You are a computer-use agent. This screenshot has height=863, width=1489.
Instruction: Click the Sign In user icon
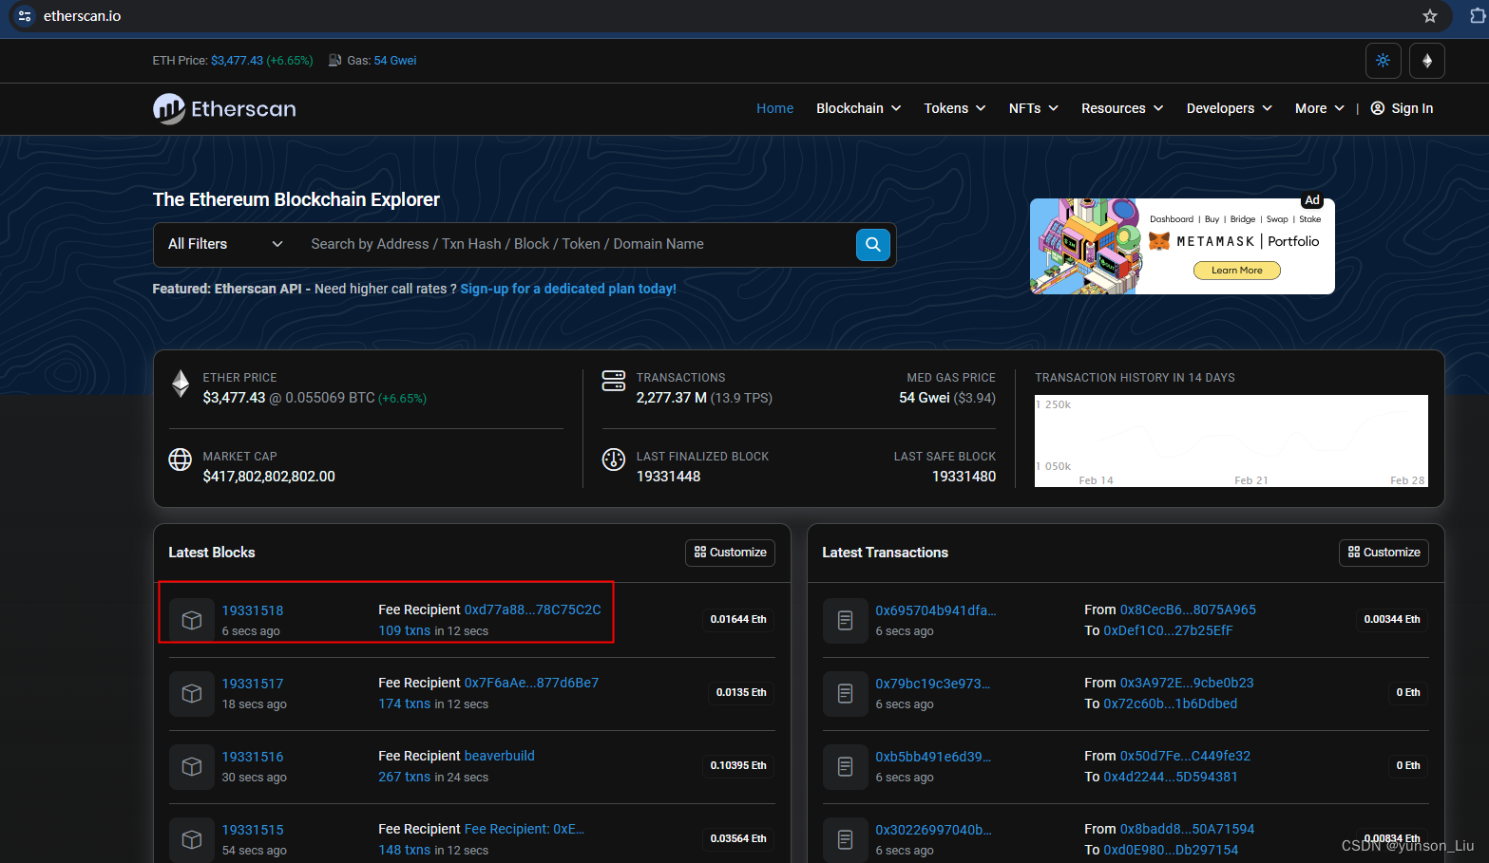point(1378,108)
